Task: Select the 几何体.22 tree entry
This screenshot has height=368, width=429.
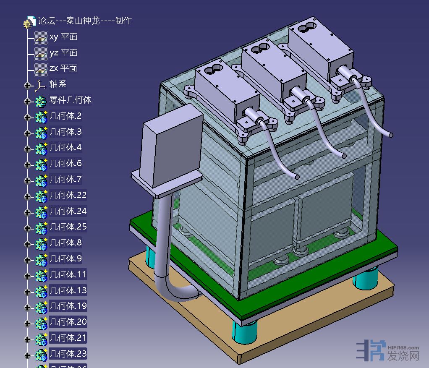Action: 68,196
